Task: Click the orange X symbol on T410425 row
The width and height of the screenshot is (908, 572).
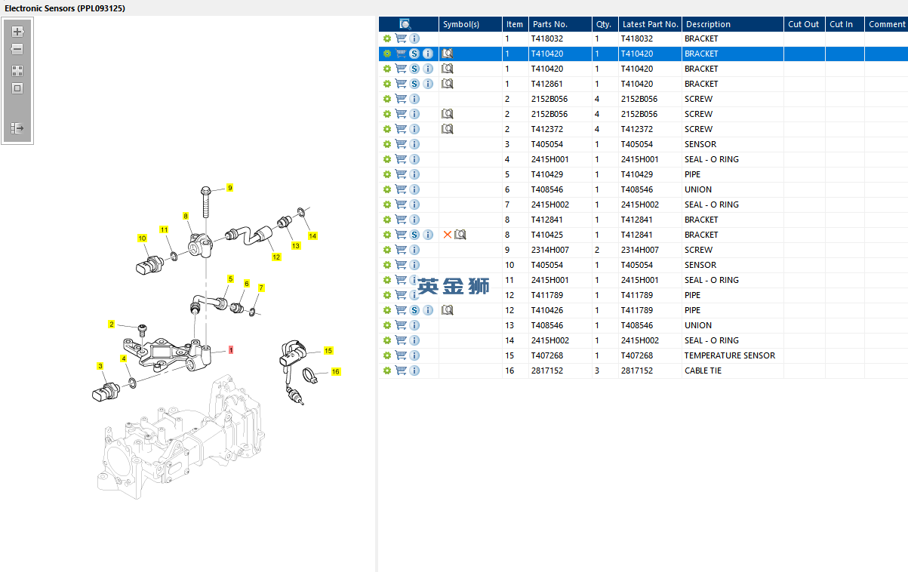Action: click(x=447, y=235)
